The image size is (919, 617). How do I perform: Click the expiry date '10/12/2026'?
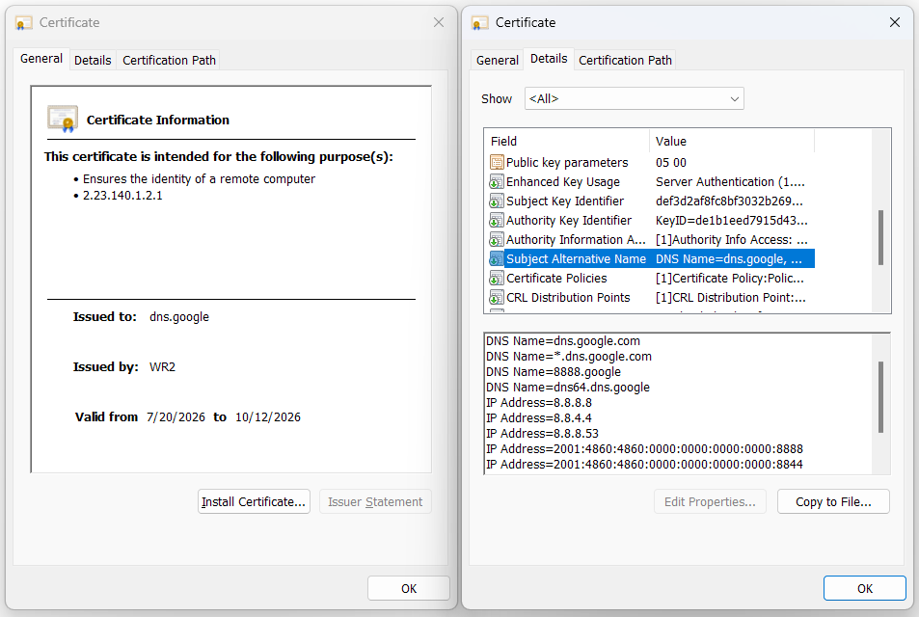[x=268, y=417]
